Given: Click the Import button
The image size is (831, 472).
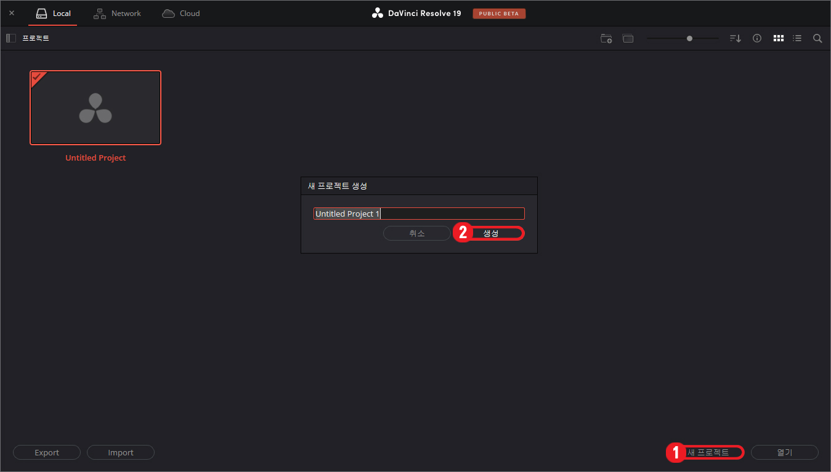Looking at the screenshot, I should 121,452.
